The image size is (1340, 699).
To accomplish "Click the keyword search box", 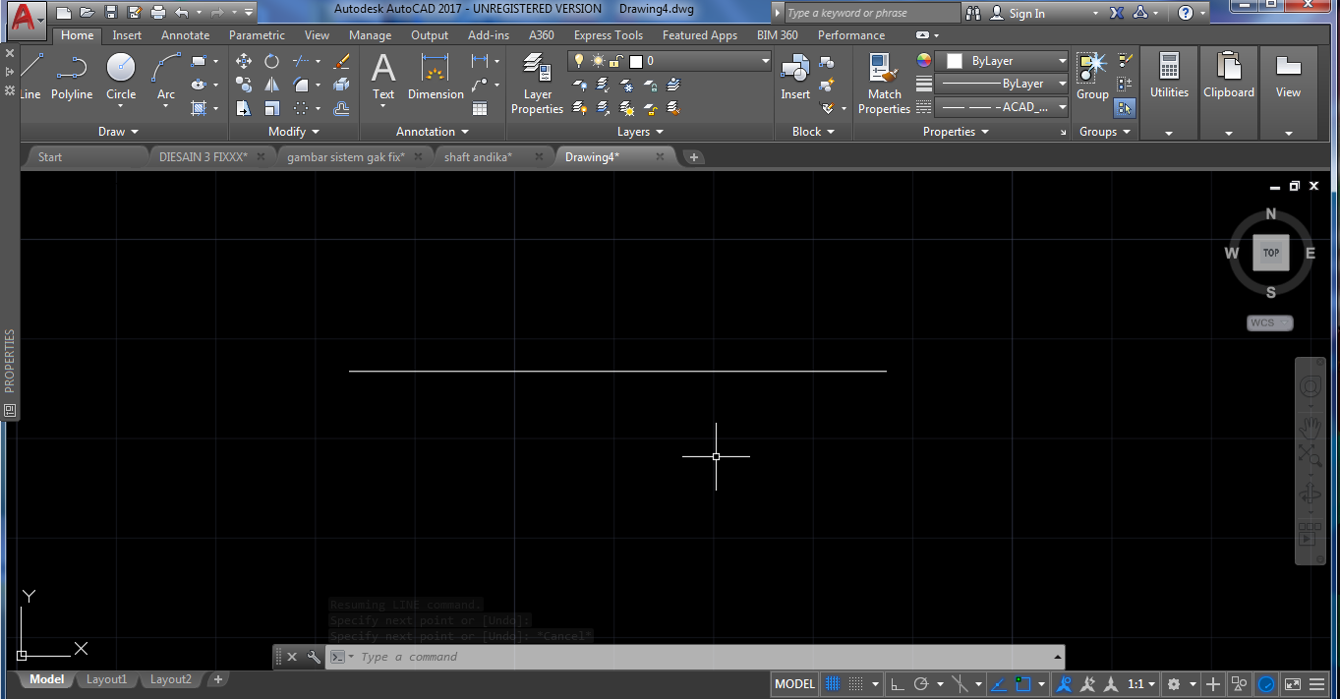I will point(872,13).
